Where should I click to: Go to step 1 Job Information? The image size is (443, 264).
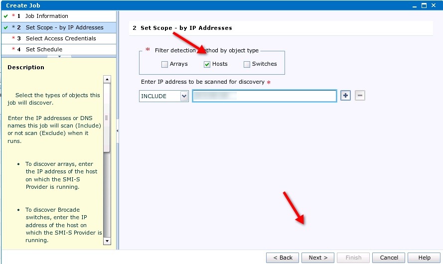pos(46,16)
